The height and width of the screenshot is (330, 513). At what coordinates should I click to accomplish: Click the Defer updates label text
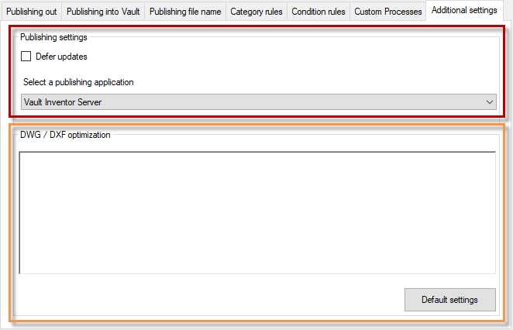coord(61,57)
